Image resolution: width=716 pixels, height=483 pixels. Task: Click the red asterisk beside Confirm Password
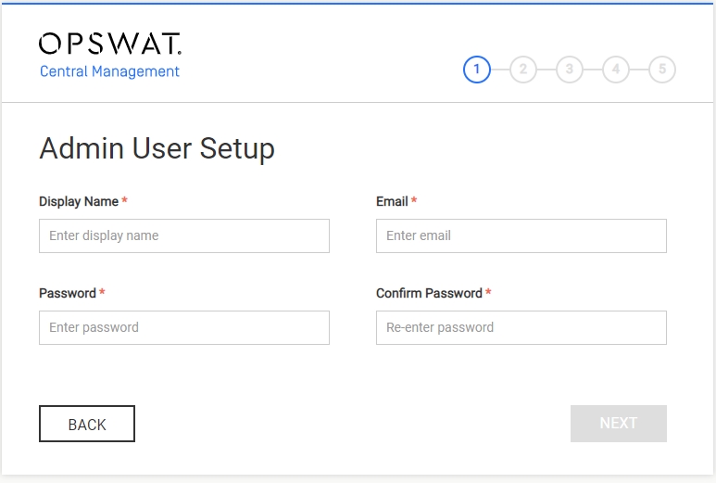click(488, 292)
